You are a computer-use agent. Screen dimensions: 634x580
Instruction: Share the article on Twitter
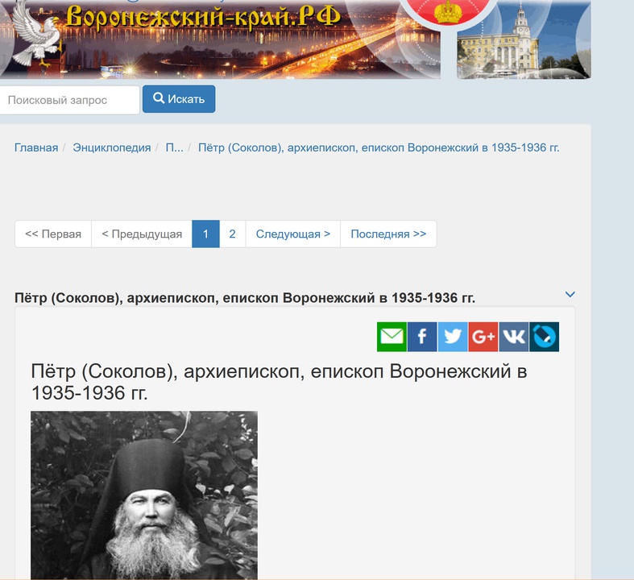453,337
